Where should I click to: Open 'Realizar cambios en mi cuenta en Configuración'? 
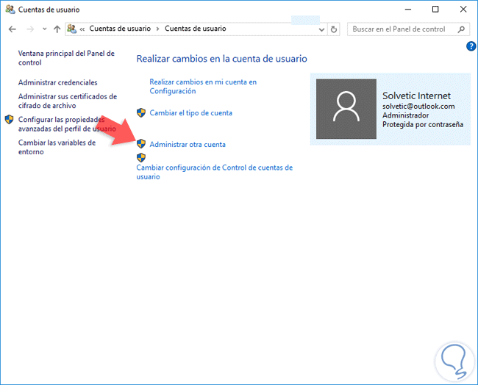point(203,87)
